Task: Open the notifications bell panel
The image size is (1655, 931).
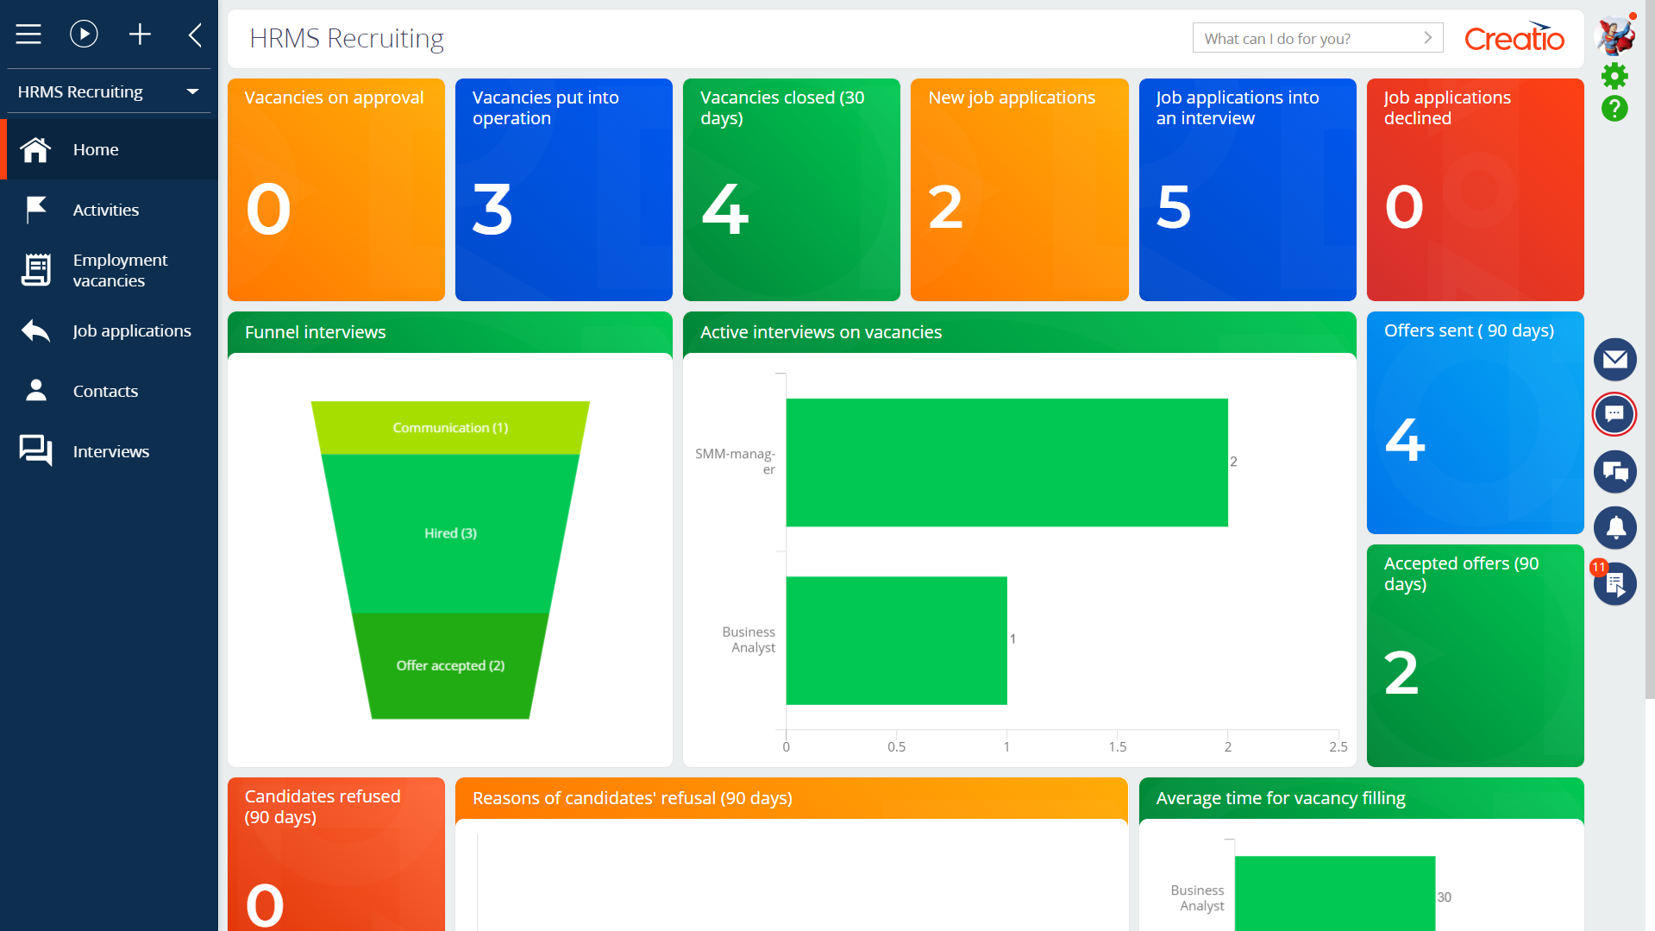Action: [x=1614, y=528]
